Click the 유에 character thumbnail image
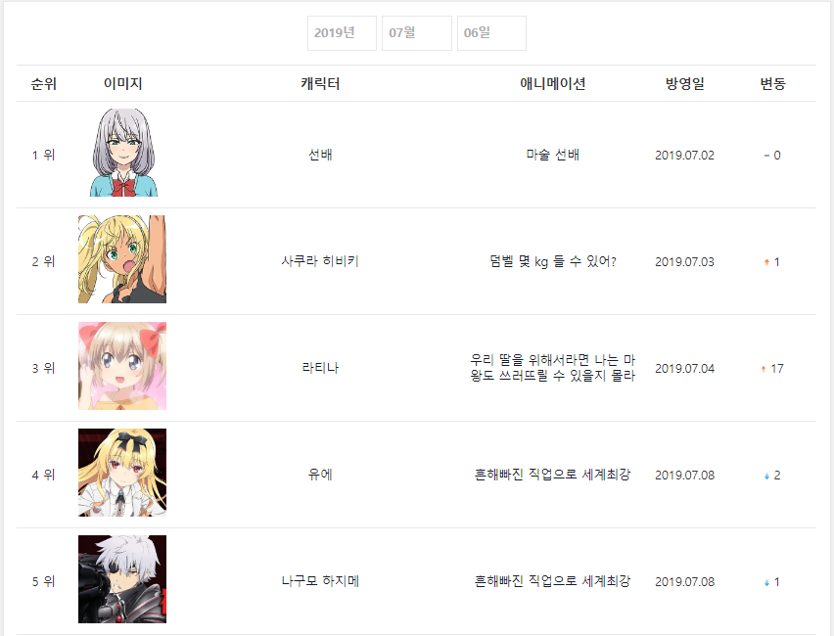 (122, 473)
